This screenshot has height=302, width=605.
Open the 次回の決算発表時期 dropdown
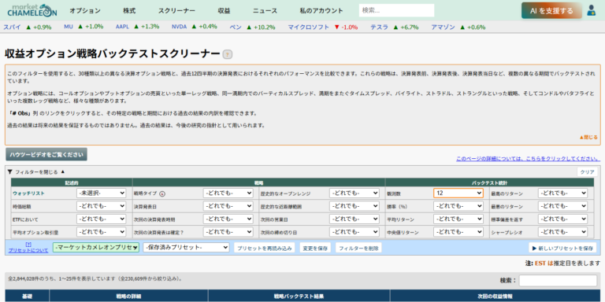228,219
